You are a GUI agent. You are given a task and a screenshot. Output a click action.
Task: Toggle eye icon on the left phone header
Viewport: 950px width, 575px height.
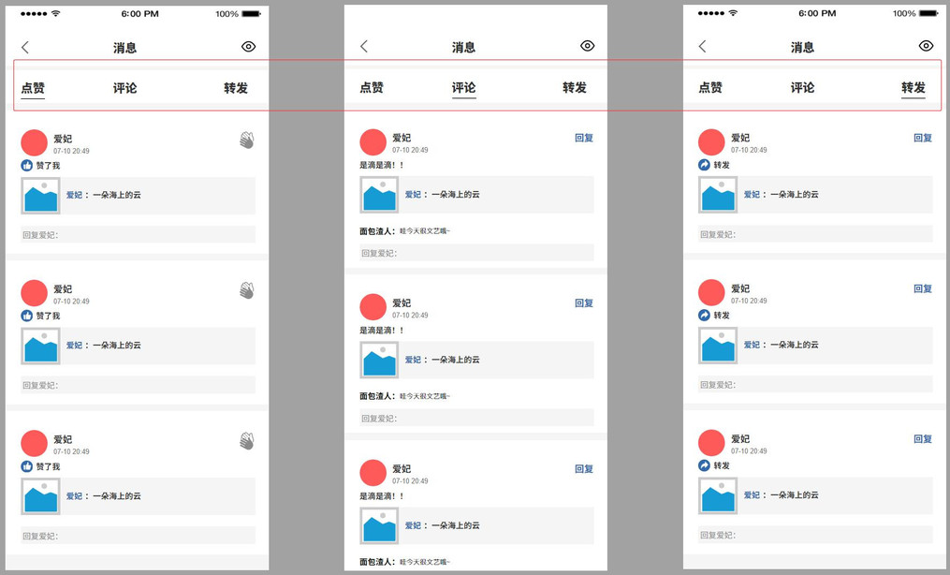click(x=248, y=47)
